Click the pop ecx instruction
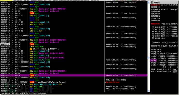Image resolution: width=179 pixels, height=95 pixels. (33, 91)
